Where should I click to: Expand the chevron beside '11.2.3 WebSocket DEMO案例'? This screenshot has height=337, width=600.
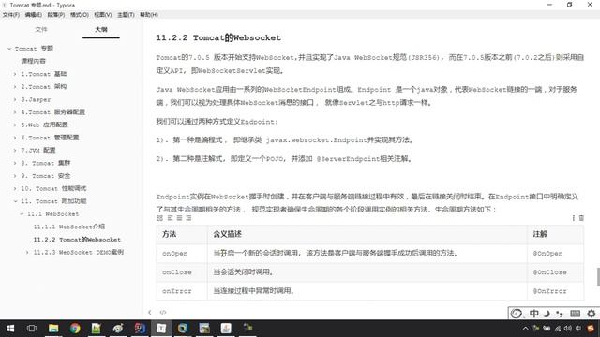[27, 252]
